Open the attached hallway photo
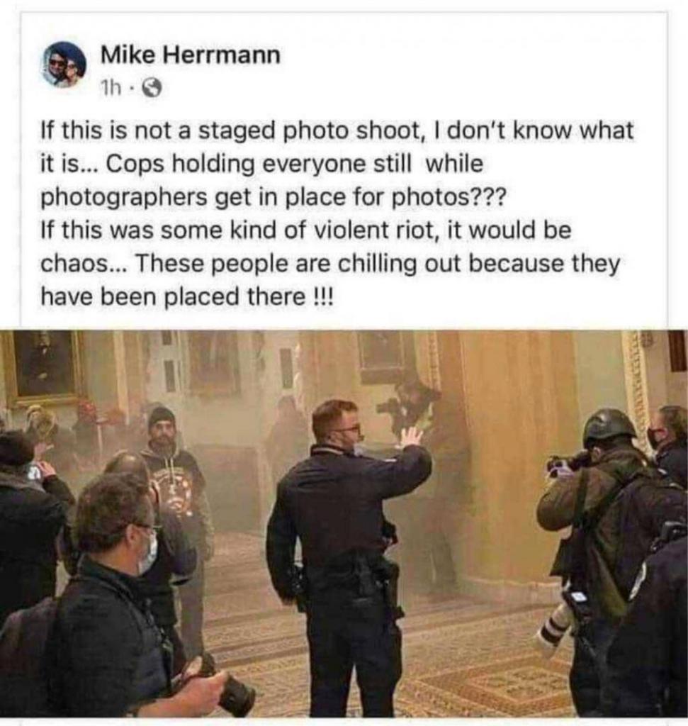Viewport: 688px width, 726px height. pyautogui.click(x=344, y=524)
